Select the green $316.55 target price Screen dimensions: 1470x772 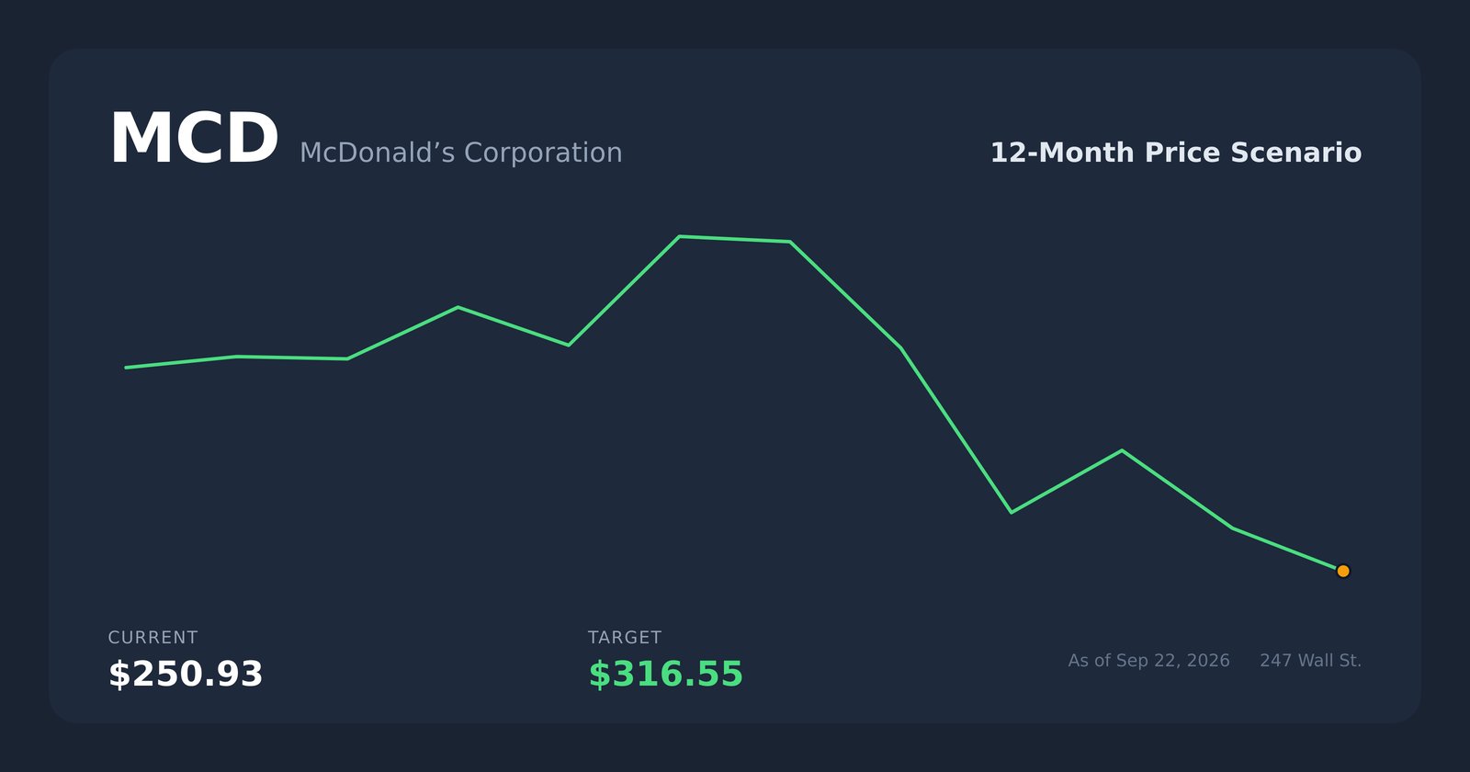(x=665, y=674)
